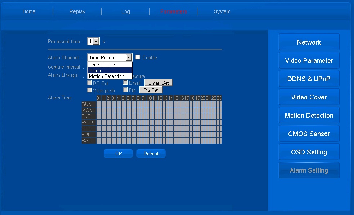Viewport: 354px width, 215px height.
Task: Click the Refresh button
Action: (x=151, y=154)
